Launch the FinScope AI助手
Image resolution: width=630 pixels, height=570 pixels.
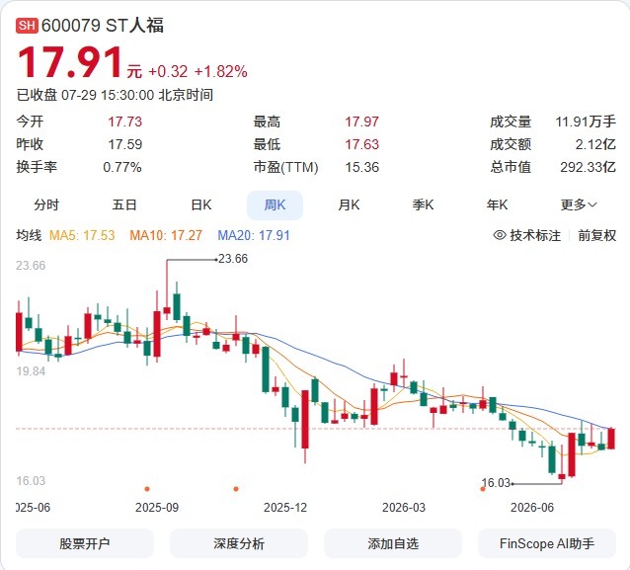(x=547, y=543)
